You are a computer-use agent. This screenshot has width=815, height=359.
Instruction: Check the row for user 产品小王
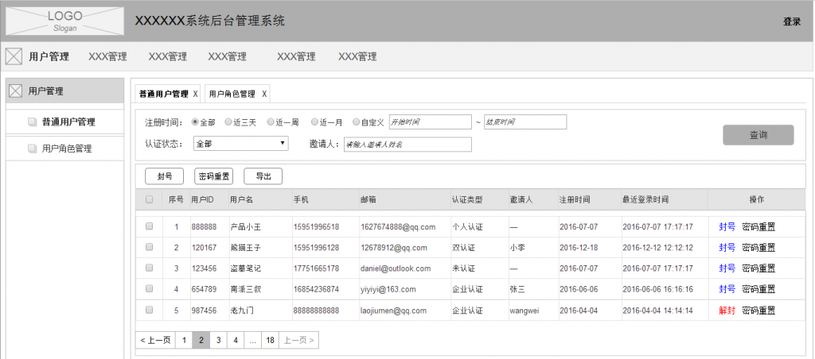[149, 226]
